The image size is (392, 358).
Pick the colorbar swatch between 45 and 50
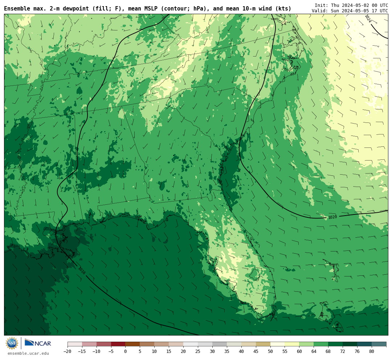263,344
